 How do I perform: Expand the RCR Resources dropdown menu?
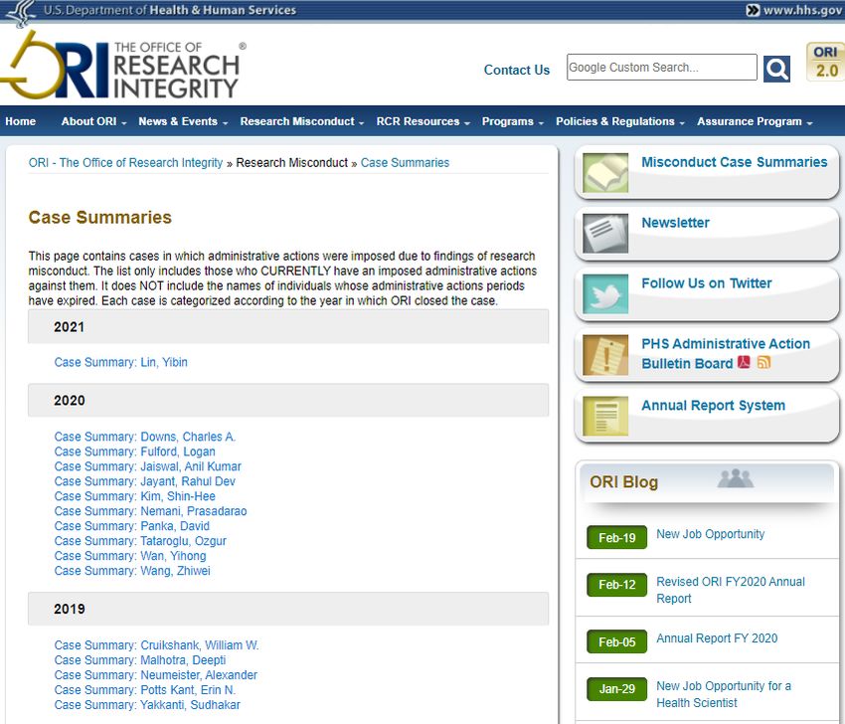pos(423,121)
